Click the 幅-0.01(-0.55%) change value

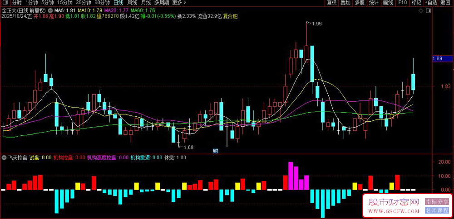coord(158,16)
